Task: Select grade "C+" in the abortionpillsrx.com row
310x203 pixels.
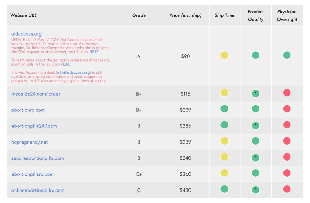Action: 139,174
